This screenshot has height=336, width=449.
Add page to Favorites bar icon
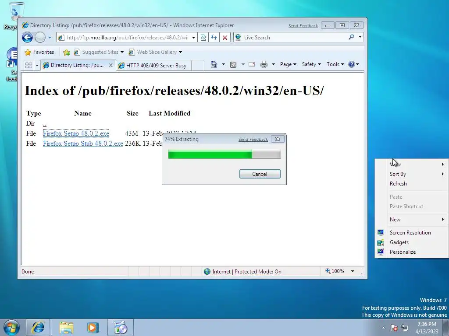(x=67, y=52)
